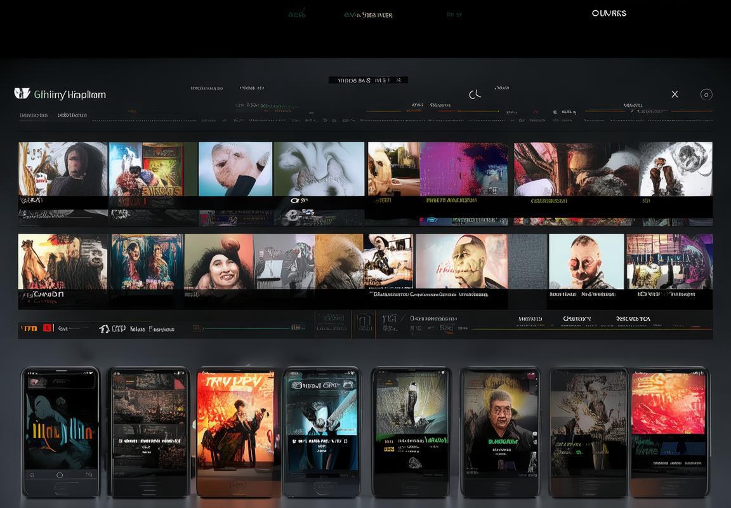Open the golden-tan furry texture thumbnail
Image resolution: width=731 pixels, height=508 pixels.
(x=339, y=262)
